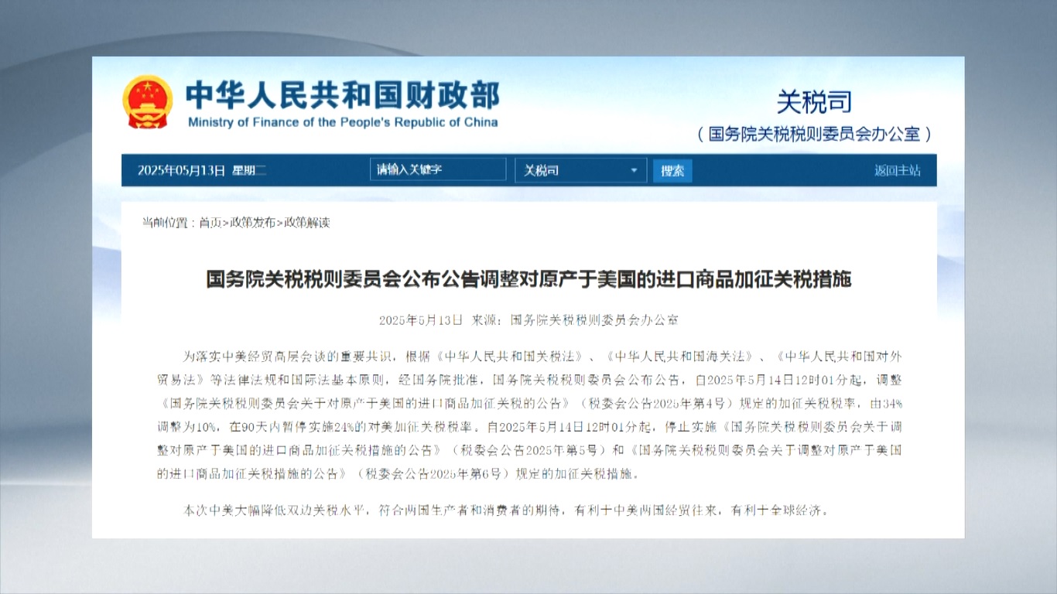Click the paragraph beginning 为落实中美经贸高层会谈
The image size is (1057, 594).
tap(528, 414)
